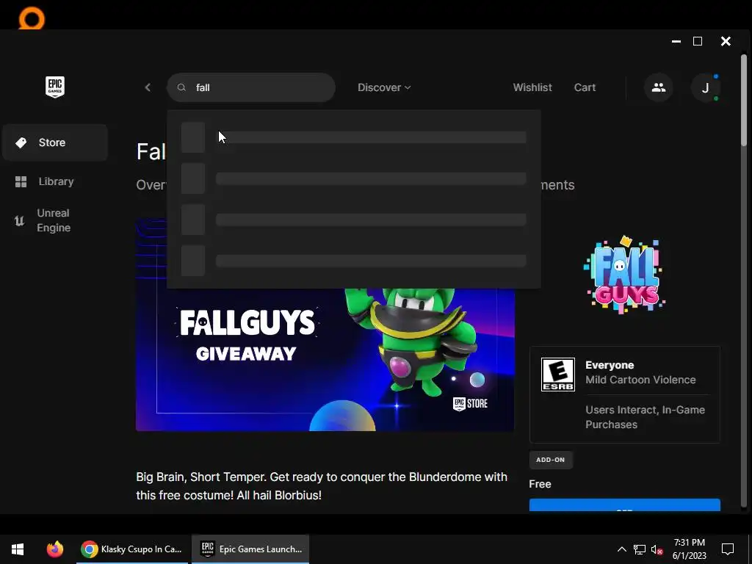Click the search magnifier icon
This screenshot has width=752, height=564.
pos(181,87)
